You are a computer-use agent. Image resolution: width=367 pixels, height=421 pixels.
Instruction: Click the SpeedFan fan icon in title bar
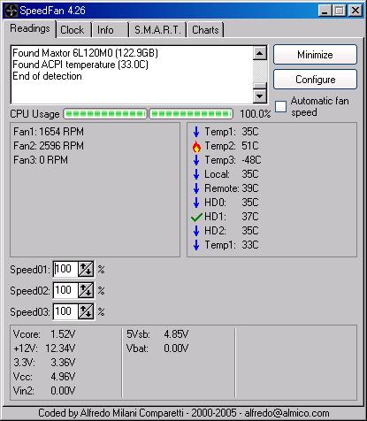coord(11,11)
